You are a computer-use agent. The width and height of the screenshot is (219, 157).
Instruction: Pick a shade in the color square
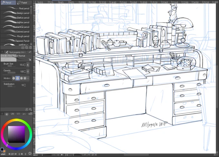pos(16,134)
